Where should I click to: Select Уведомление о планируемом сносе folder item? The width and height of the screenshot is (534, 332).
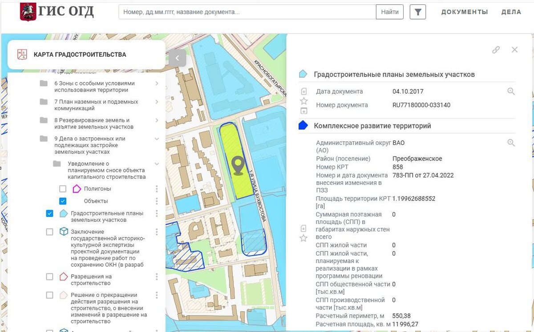point(107,170)
